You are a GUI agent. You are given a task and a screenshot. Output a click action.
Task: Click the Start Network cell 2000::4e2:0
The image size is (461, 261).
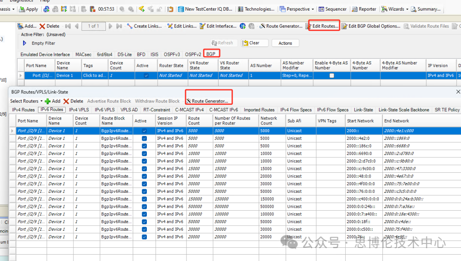pos(358,139)
